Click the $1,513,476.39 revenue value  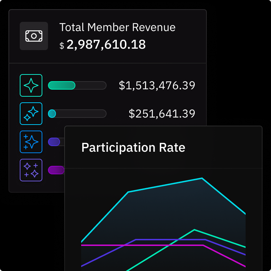click(157, 85)
